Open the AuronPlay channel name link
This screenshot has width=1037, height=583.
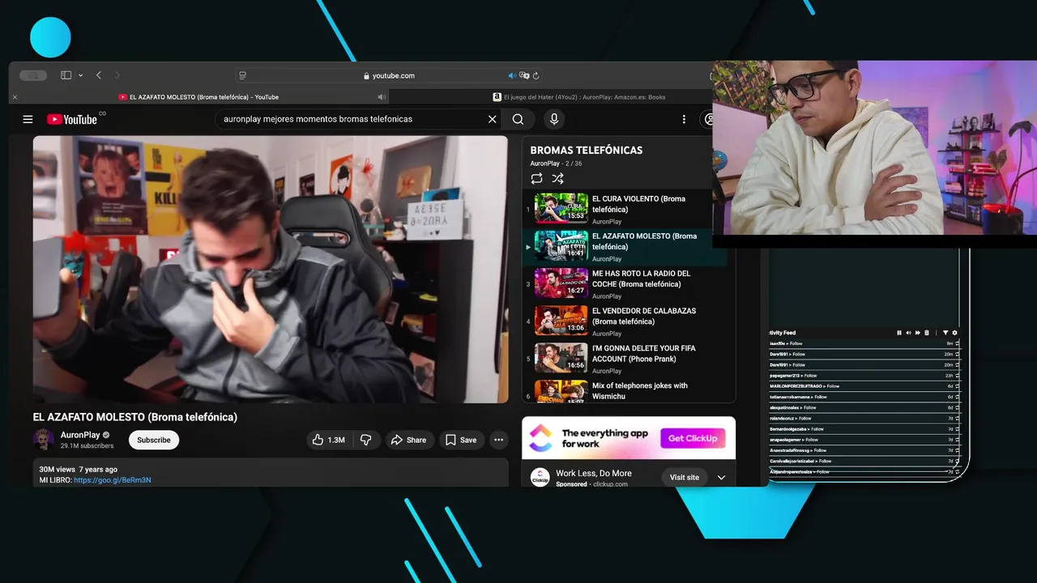80,435
